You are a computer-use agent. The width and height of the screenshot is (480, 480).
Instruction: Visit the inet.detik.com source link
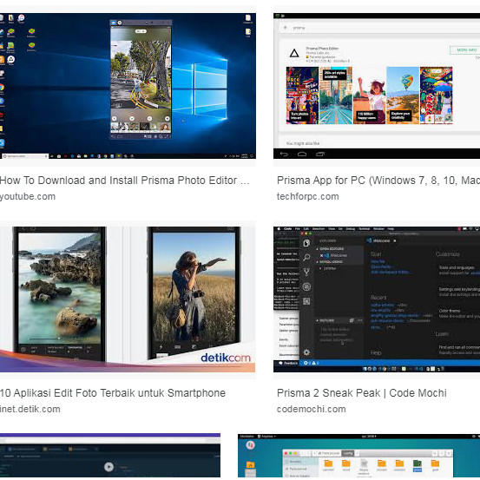[30, 409]
